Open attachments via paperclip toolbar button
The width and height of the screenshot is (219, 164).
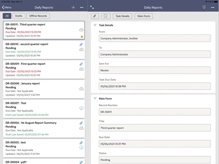click(95, 16)
